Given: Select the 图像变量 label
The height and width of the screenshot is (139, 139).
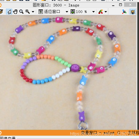Looking at the screenshot, I should (x=8, y=138).
